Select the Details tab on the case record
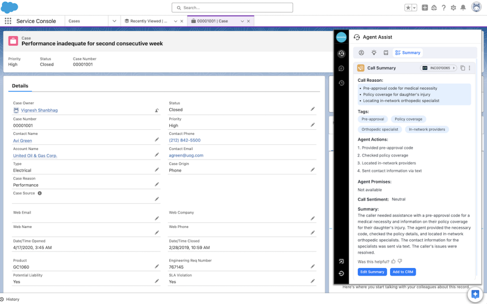The height and width of the screenshot is (304, 487). click(x=20, y=85)
